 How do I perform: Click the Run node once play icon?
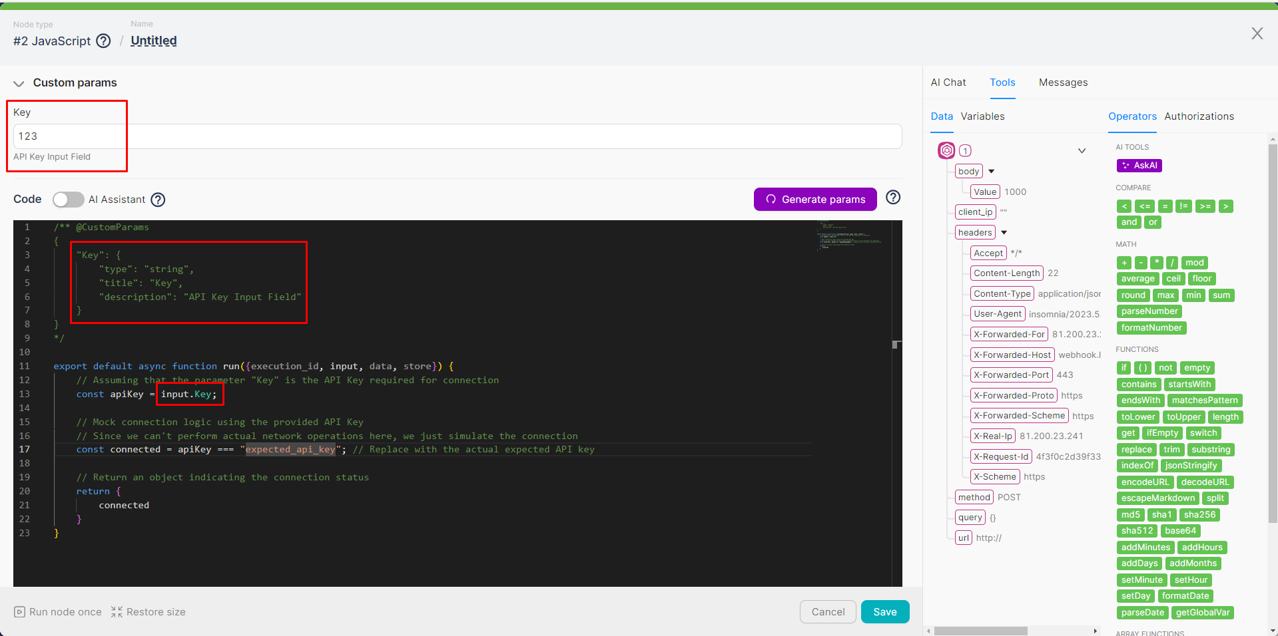[x=20, y=612]
